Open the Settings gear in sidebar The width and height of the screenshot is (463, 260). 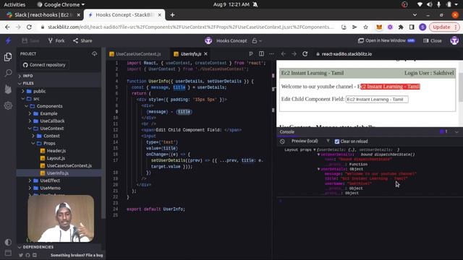(8, 105)
